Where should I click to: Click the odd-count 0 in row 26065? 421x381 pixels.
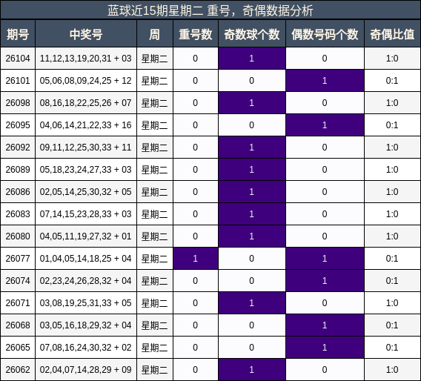(x=251, y=348)
